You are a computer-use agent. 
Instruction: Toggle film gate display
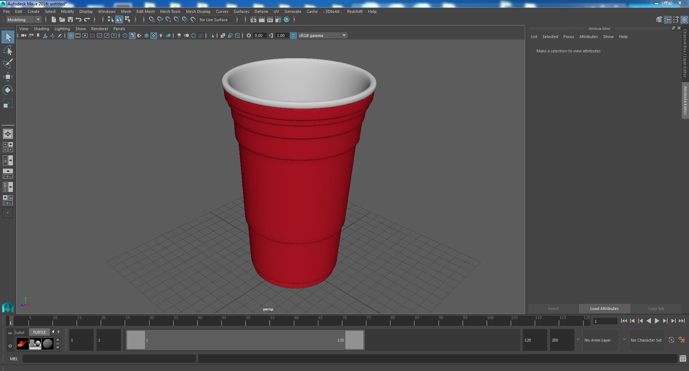(78, 36)
